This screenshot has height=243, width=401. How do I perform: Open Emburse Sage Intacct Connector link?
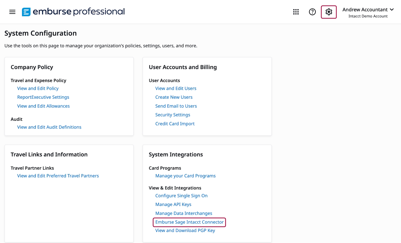tap(189, 222)
